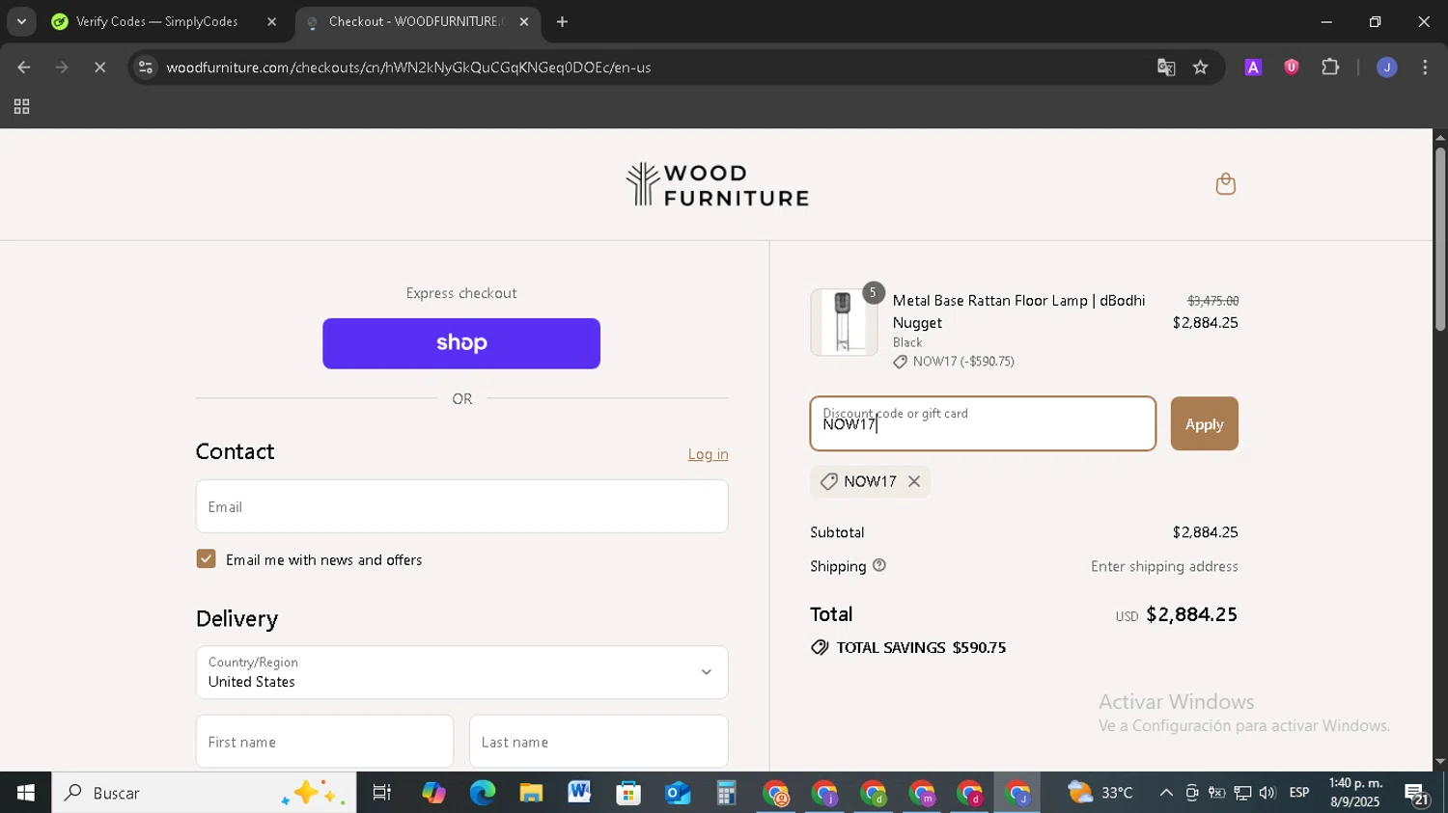Show hidden system tray icons
The height and width of the screenshot is (813, 1448).
[x=1166, y=793]
